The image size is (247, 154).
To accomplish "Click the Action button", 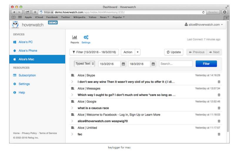I will [128, 52].
